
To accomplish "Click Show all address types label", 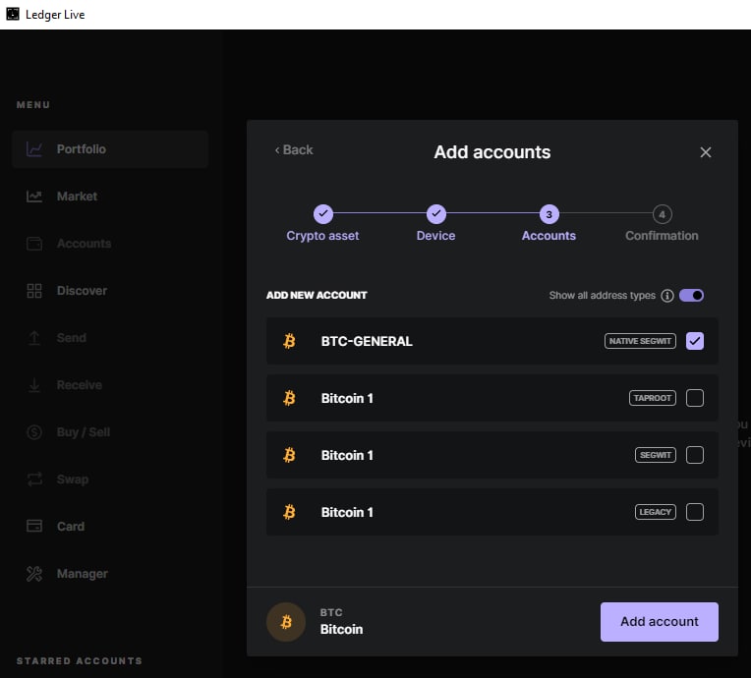I will pos(602,296).
